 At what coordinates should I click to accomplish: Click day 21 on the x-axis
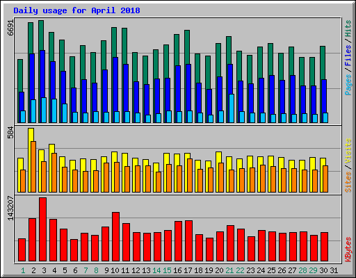[229, 270]
